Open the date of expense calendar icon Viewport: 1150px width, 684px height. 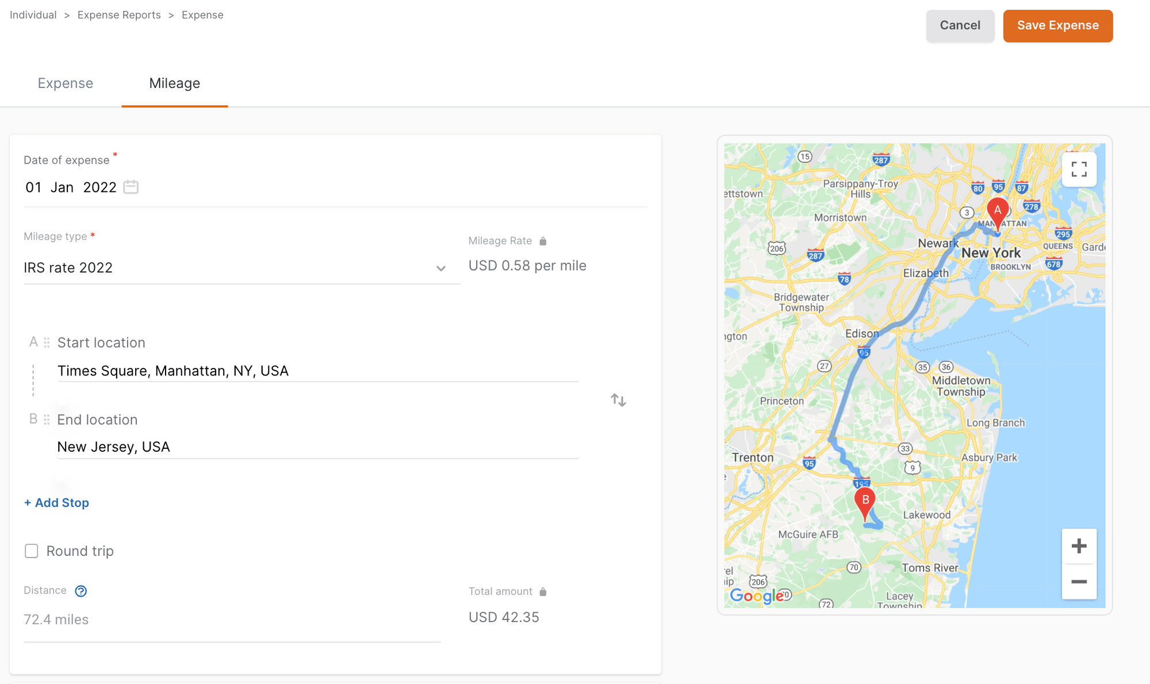coord(131,187)
